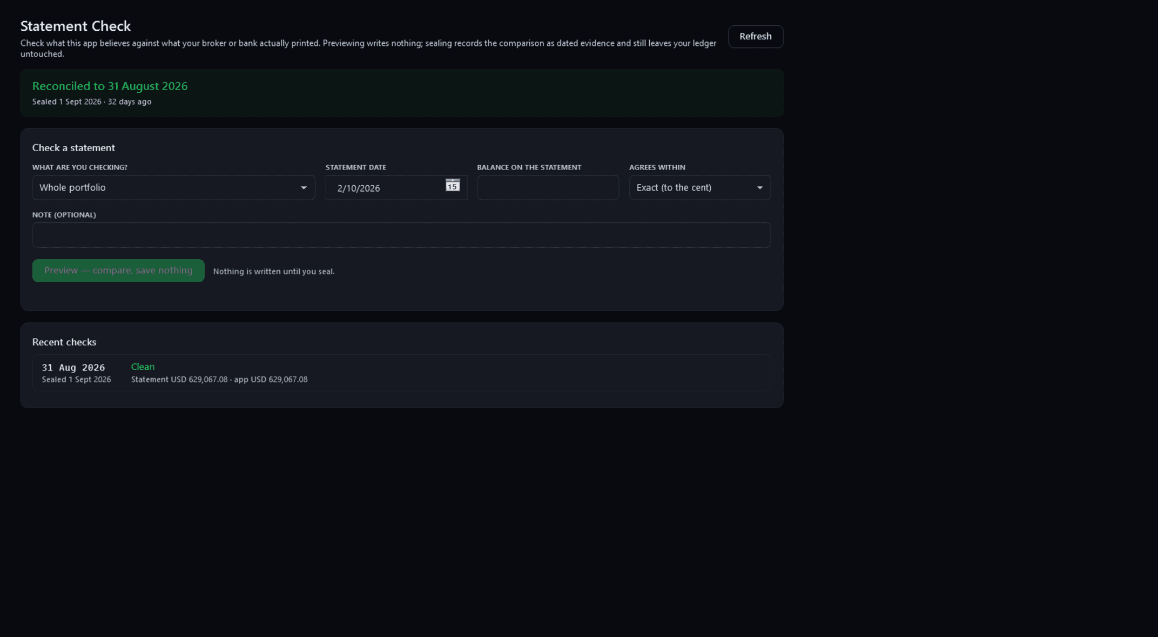Click the 'Check a statement' heading
The image size is (1158, 637).
point(73,147)
